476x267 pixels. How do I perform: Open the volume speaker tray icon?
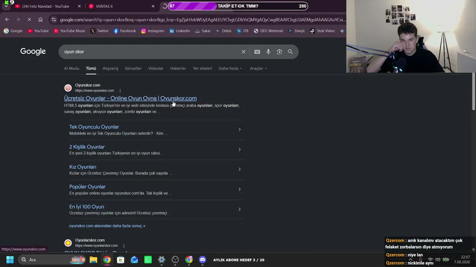438,260
